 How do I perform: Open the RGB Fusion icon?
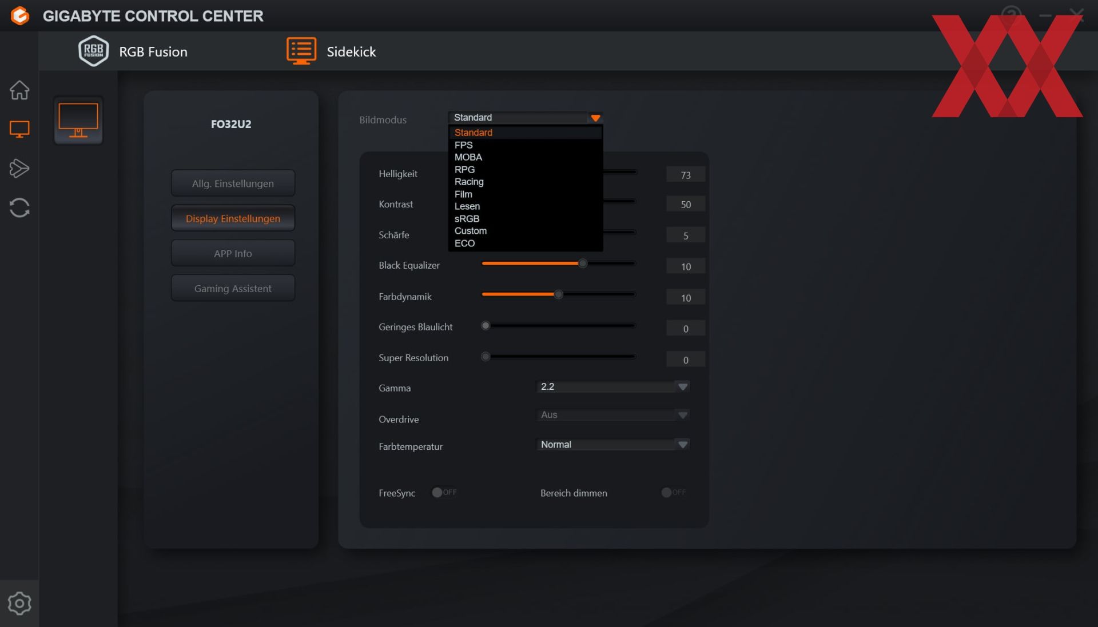[x=93, y=51]
